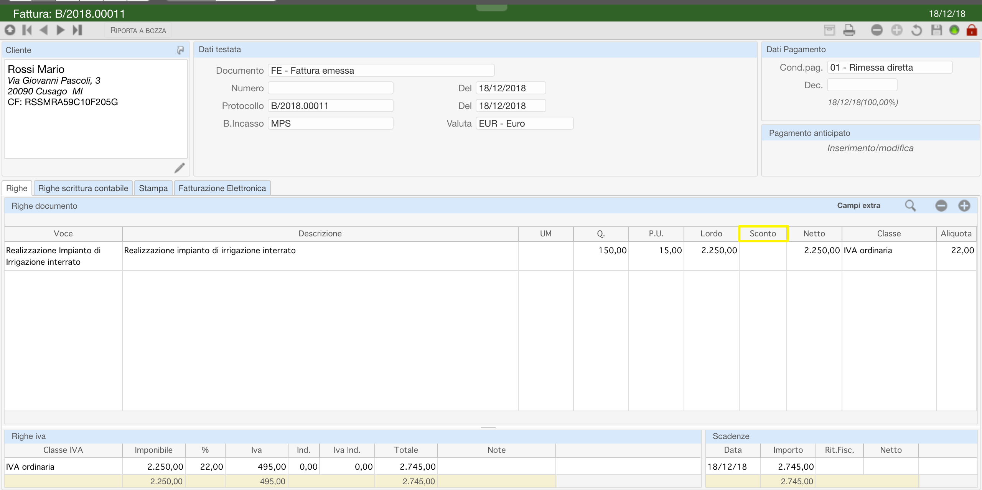982x490 pixels.
Task: Click the Voce column header
Action: click(x=63, y=234)
